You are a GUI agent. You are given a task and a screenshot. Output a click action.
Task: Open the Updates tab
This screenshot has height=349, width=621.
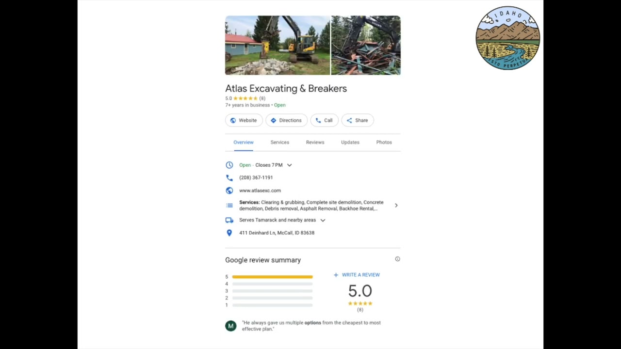[x=350, y=142]
